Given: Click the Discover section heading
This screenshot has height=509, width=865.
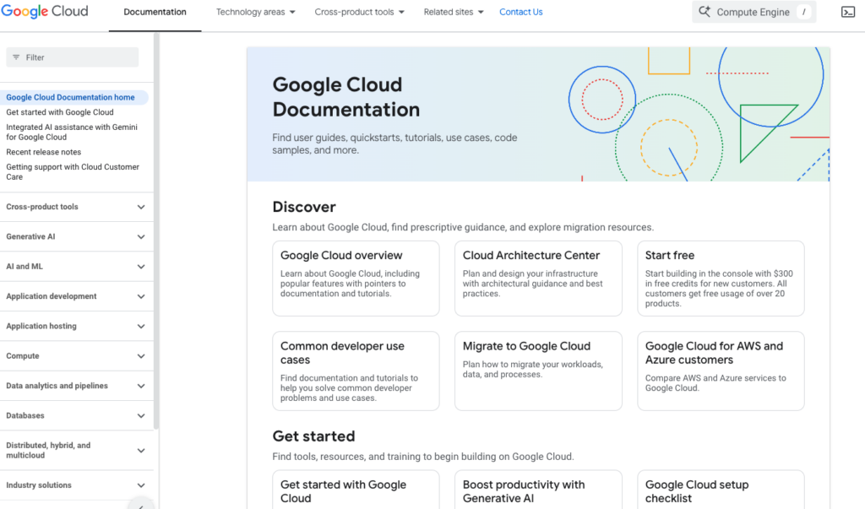Looking at the screenshot, I should [304, 207].
